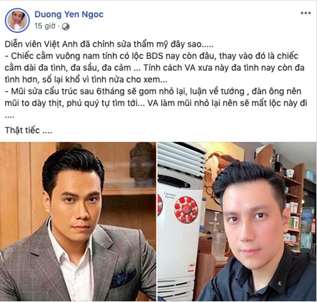The width and height of the screenshot is (317, 302).
Task: Open the "15 giờ" post timestamp
Action: click(44, 26)
